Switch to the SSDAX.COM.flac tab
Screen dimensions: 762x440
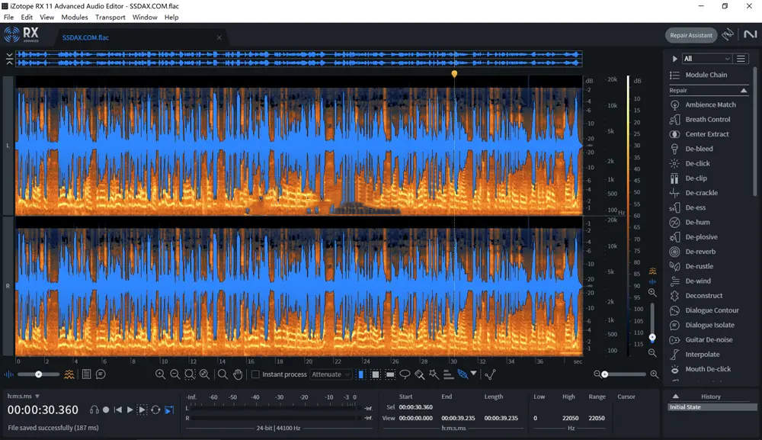pyautogui.click(x=85, y=37)
